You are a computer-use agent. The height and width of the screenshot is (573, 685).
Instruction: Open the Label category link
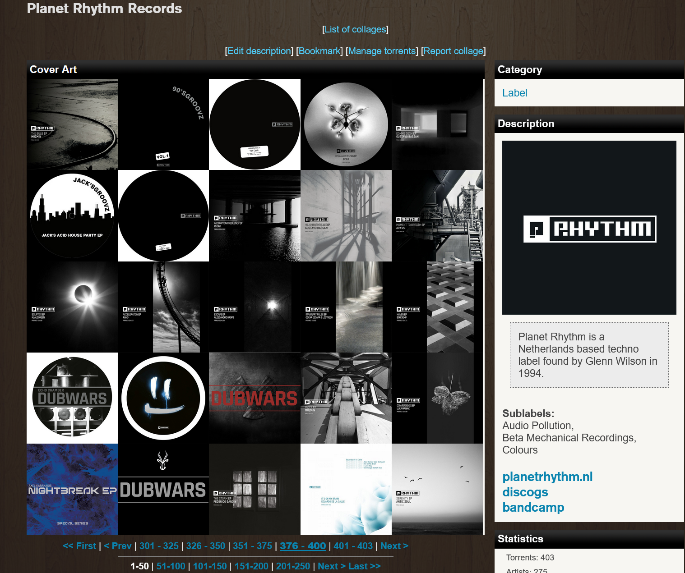(x=515, y=93)
